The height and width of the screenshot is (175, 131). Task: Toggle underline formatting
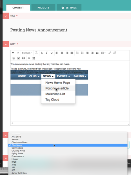tap(51, 53)
